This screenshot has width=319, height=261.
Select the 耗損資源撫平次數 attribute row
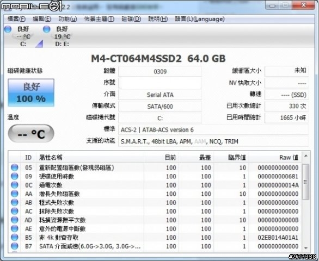click(155, 220)
